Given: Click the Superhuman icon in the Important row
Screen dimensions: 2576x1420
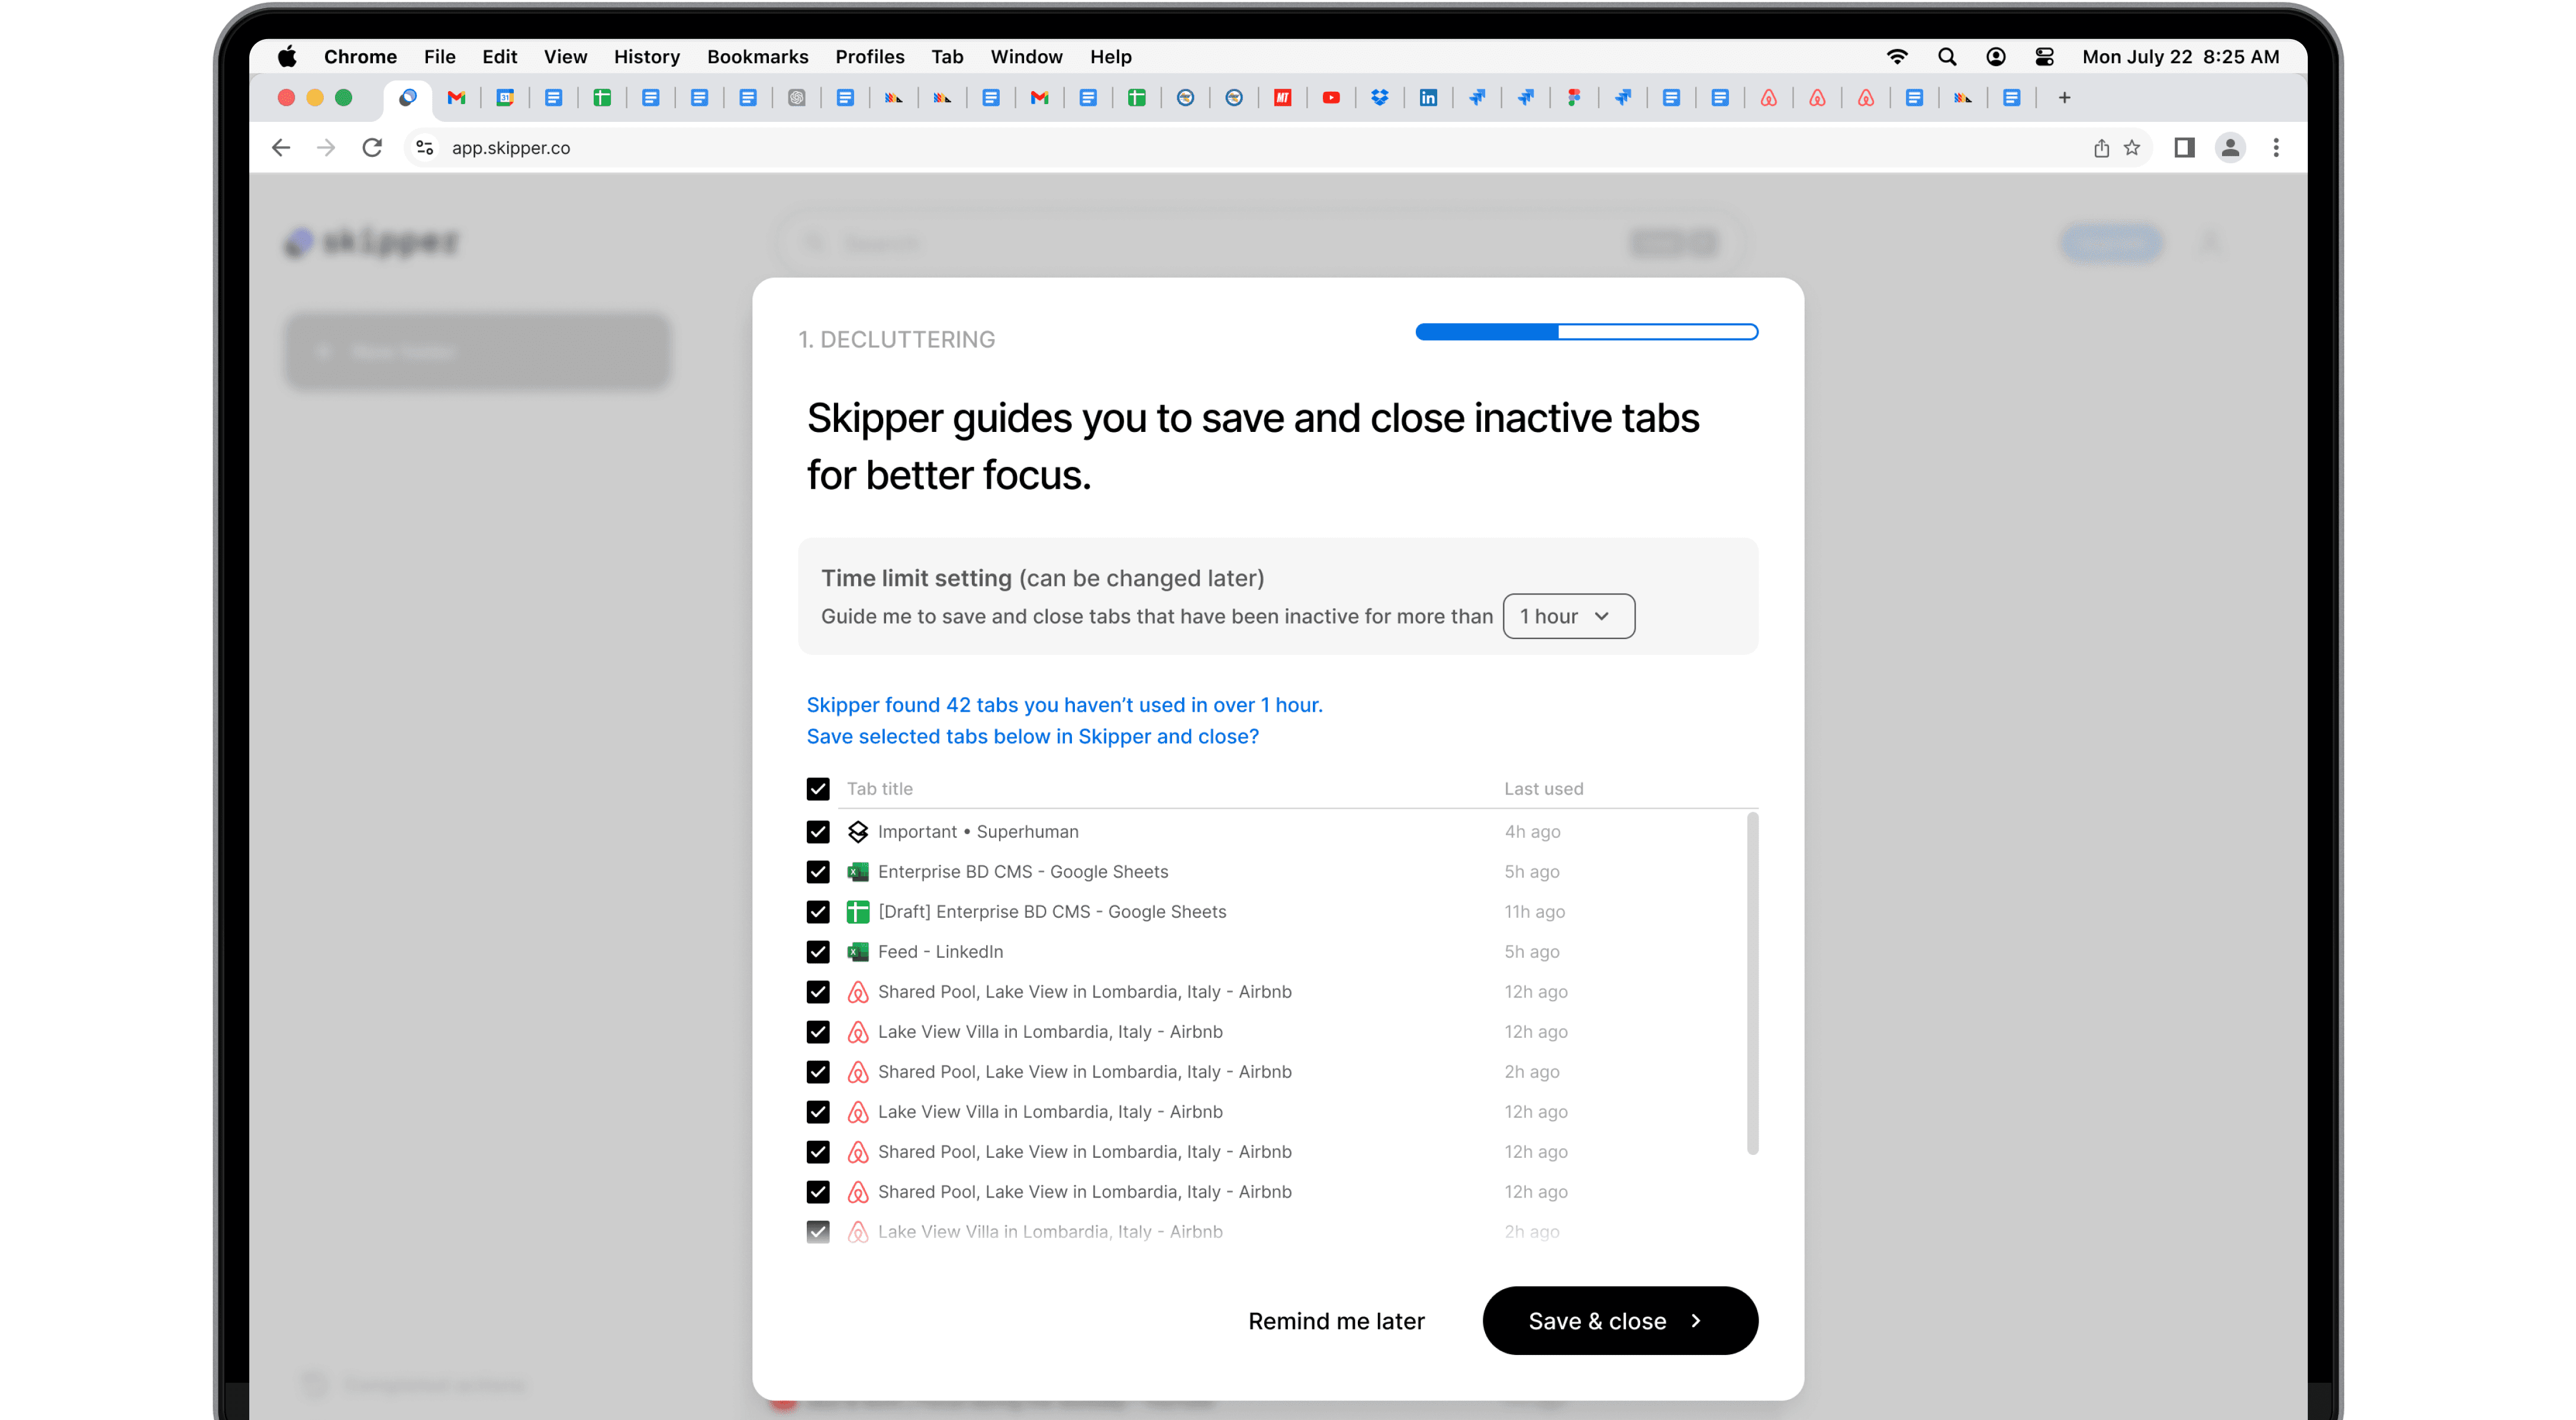Looking at the screenshot, I should click(x=858, y=831).
